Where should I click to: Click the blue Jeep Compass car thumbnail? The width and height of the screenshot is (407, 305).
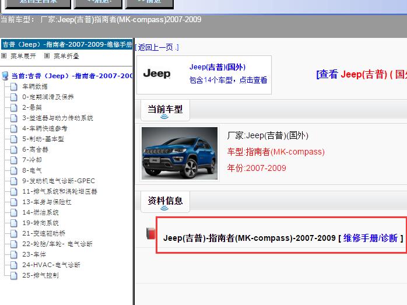tap(180, 153)
